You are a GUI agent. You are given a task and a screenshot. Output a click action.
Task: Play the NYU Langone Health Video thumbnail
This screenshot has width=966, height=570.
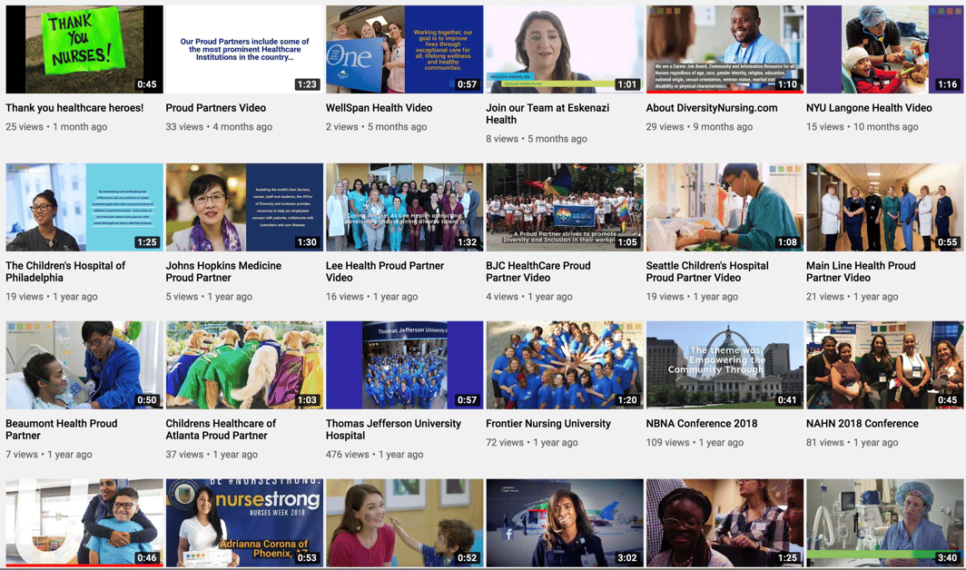tap(885, 49)
